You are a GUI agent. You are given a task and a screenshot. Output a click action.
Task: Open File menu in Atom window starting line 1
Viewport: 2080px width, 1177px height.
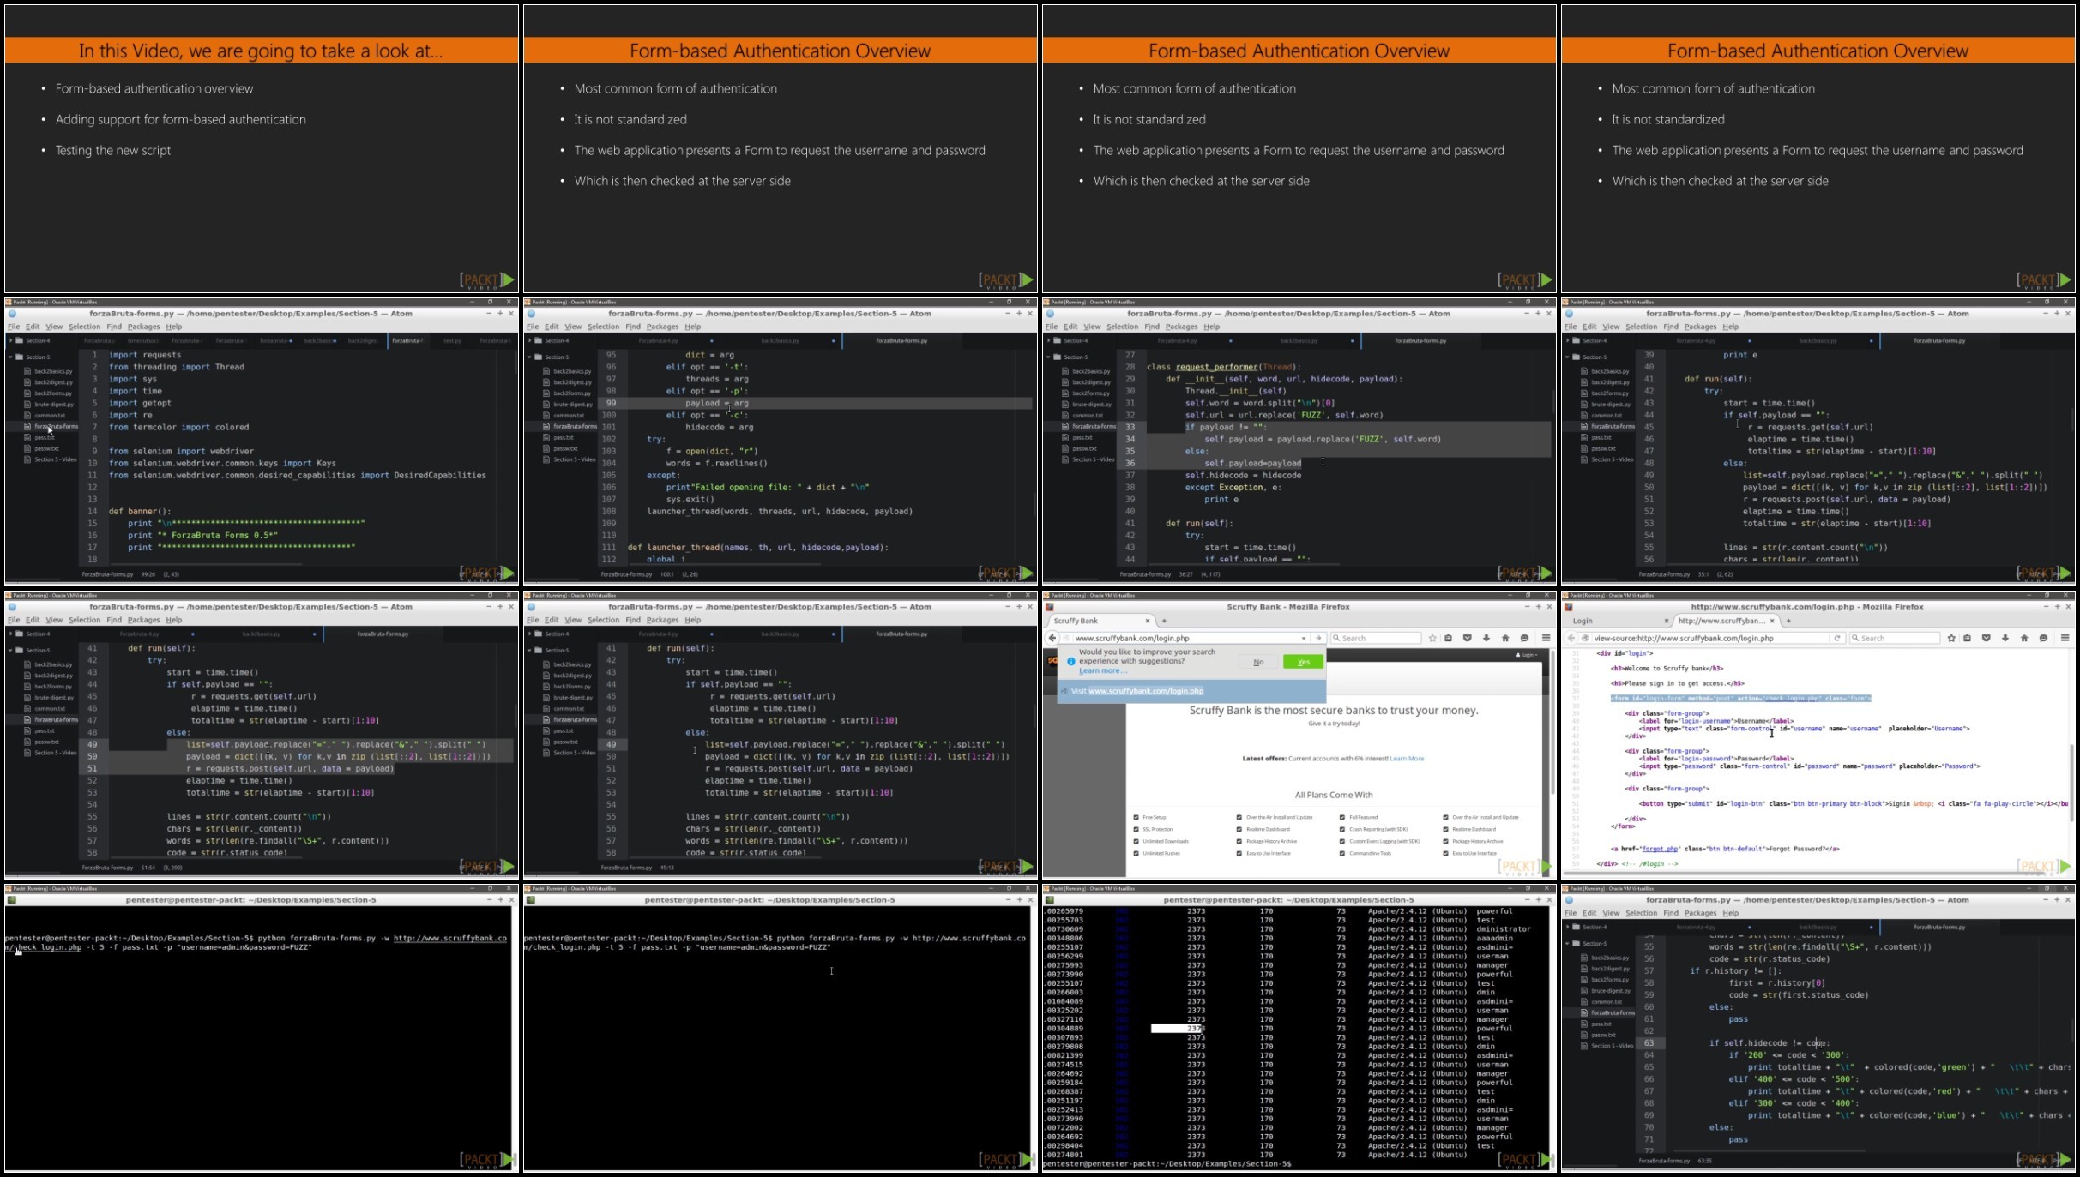[14, 327]
